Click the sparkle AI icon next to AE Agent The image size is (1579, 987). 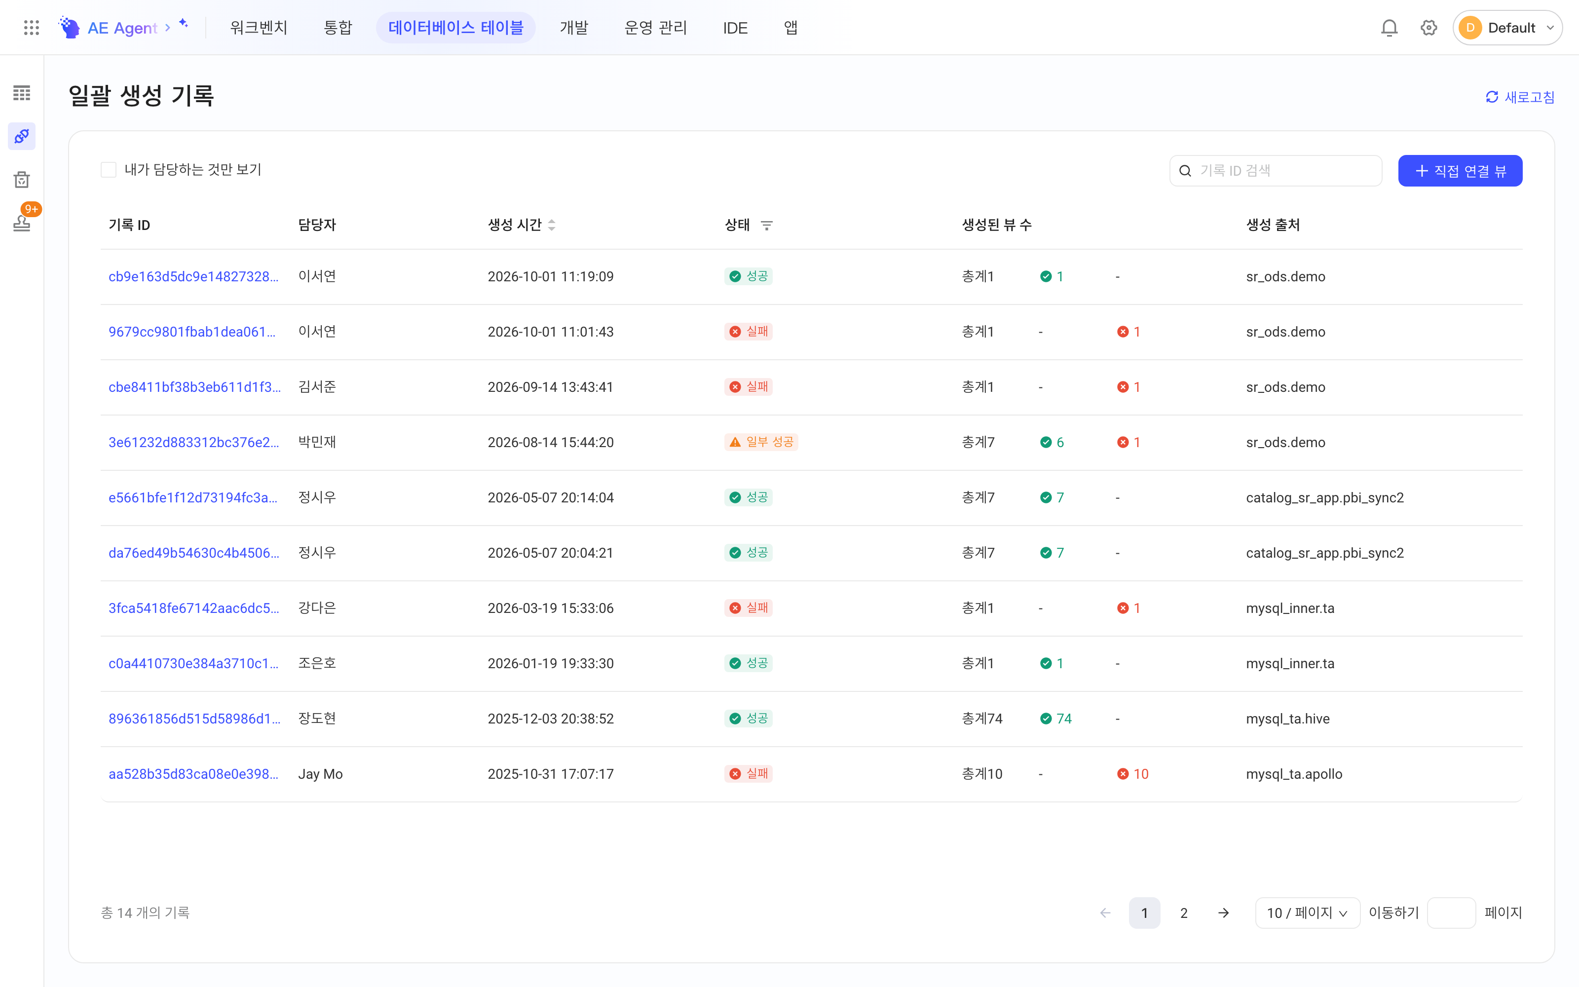[184, 24]
